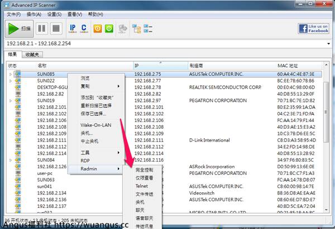
Task: Select the row named SUN063
Action: pyautogui.click(x=46, y=180)
